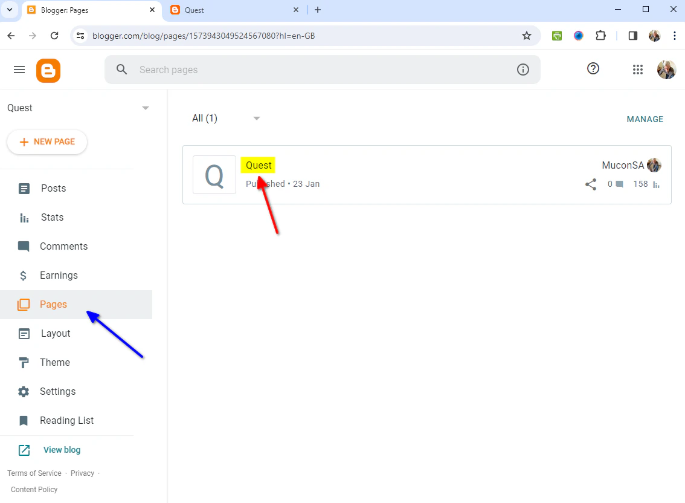Click your profile avatar picture

pos(666,70)
